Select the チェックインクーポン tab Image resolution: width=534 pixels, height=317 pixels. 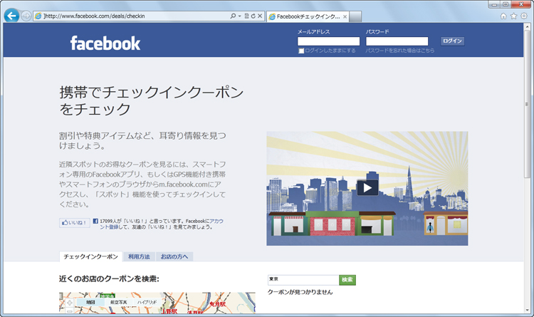(x=90, y=256)
